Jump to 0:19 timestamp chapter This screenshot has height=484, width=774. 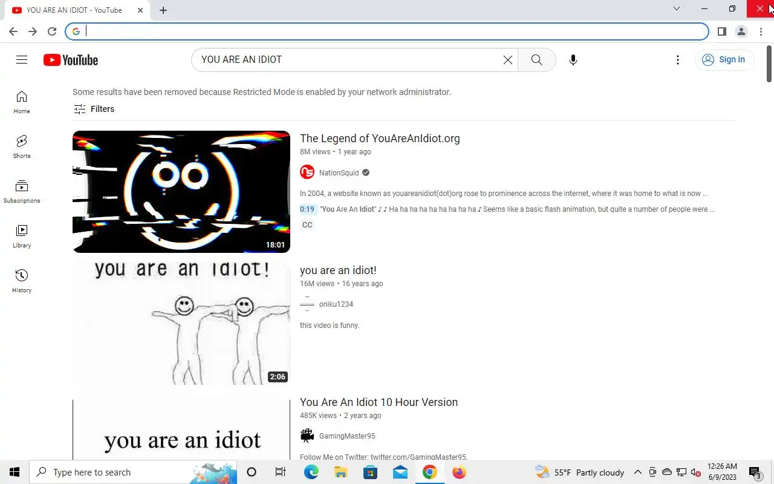click(307, 209)
